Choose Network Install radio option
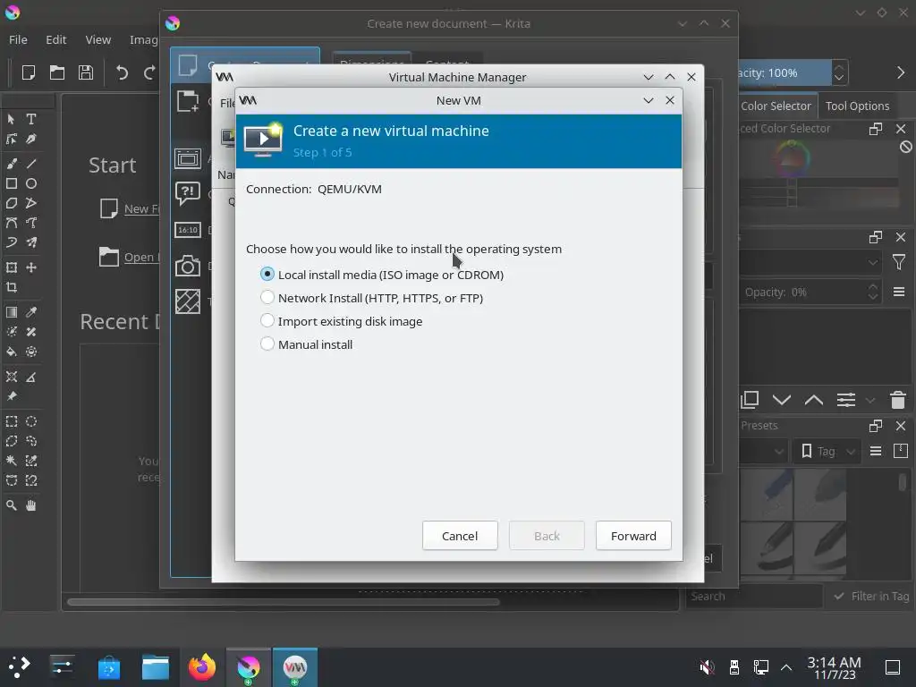The height and width of the screenshot is (687, 916). click(267, 297)
